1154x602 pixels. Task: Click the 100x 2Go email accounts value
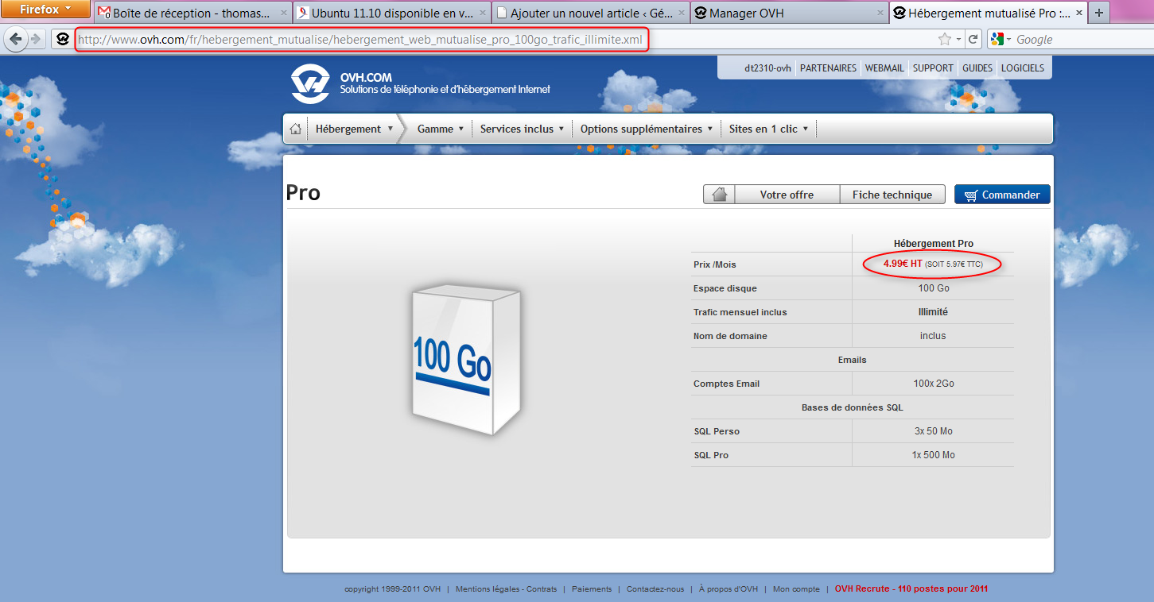[x=933, y=384]
